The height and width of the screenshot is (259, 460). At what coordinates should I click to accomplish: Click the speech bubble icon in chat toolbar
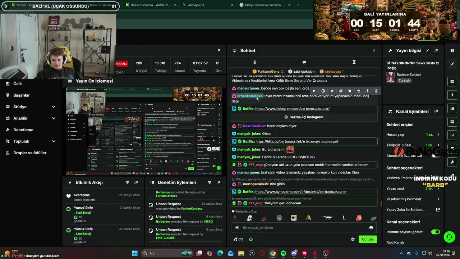(304, 62)
